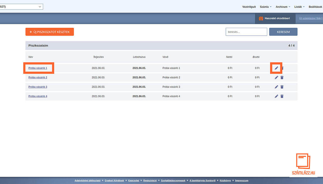
Task: Remove Próba vásárló 4 draft with trash icon
Action: click(282, 96)
